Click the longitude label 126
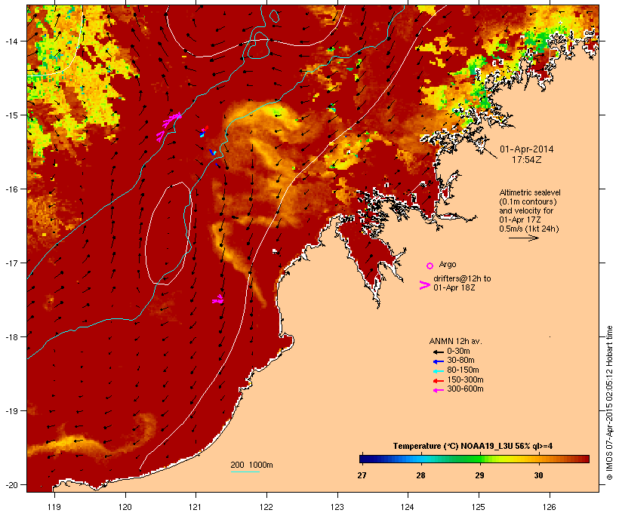The width and height of the screenshot is (619, 513). click(x=549, y=507)
